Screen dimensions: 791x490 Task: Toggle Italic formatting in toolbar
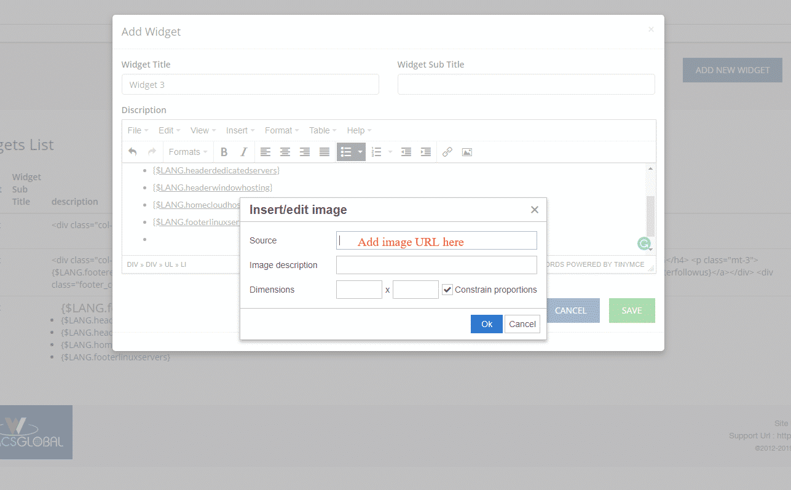pyautogui.click(x=243, y=152)
